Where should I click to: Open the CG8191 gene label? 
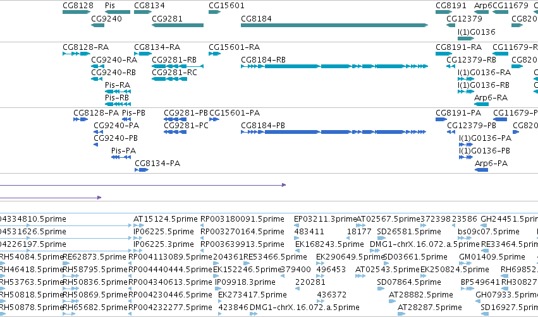pos(451,6)
